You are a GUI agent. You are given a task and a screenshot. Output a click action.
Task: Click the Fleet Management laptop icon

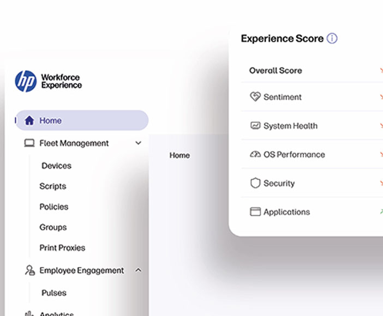(x=29, y=143)
